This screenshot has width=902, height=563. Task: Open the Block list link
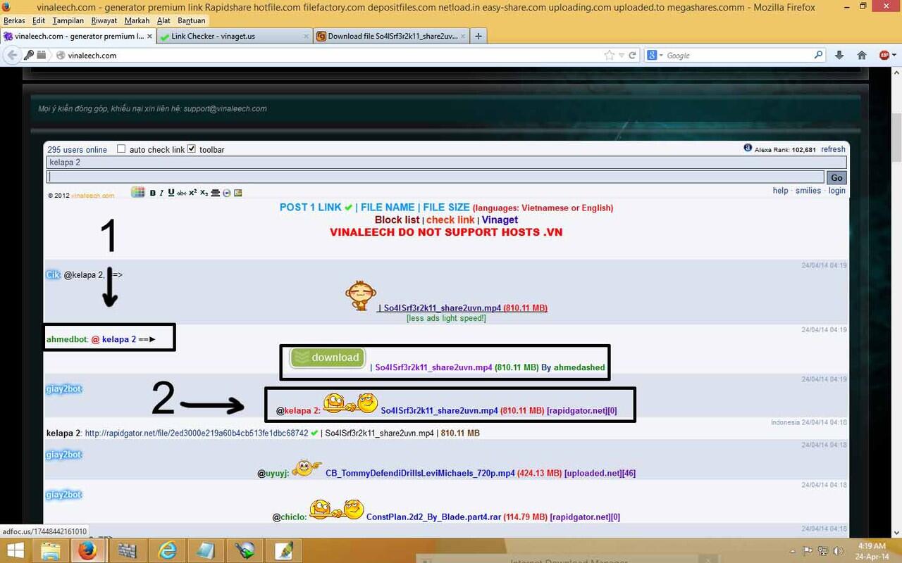point(397,220)
